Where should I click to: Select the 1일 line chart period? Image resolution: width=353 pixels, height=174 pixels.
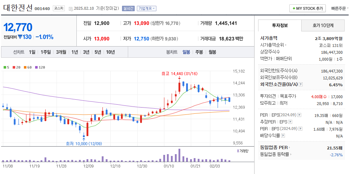click(x=32, y=52)
